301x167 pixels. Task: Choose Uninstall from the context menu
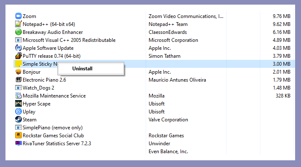click(x=82, y=69)
